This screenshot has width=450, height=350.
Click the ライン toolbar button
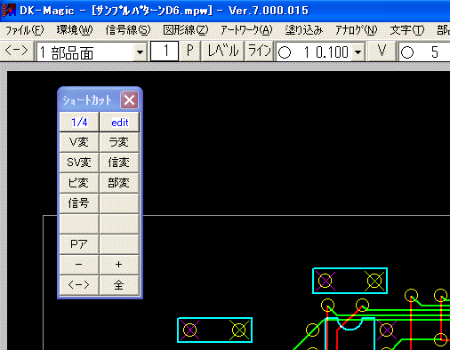[260, 52]
